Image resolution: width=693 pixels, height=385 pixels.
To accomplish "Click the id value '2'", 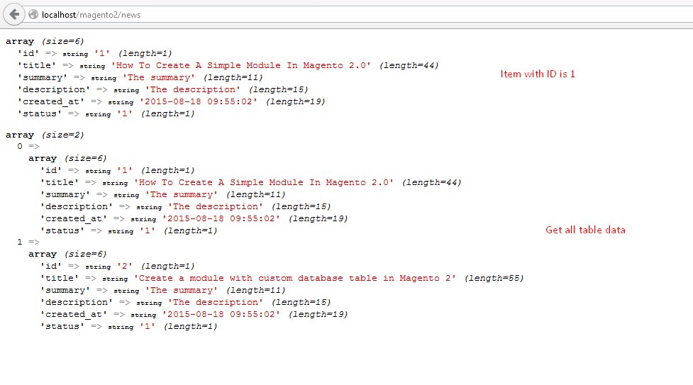I will coord(125,266).
